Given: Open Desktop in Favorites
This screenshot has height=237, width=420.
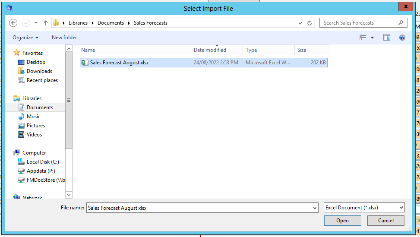Looking at the screenshot, I should pos(36,62).
